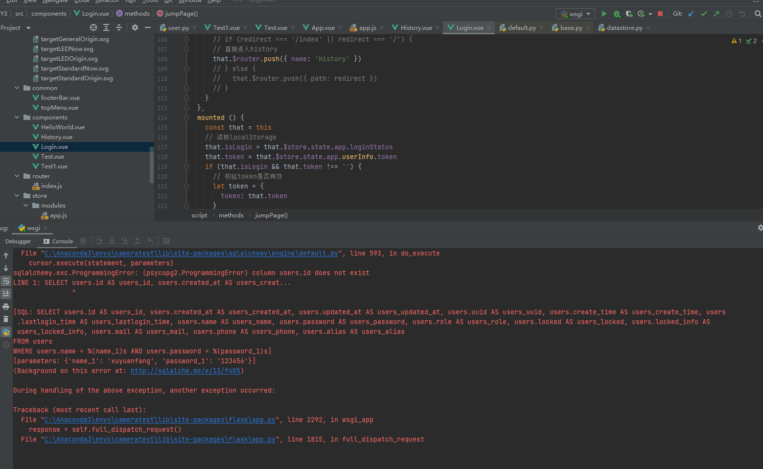Clear console output with the trash icon

click(6, 319)
